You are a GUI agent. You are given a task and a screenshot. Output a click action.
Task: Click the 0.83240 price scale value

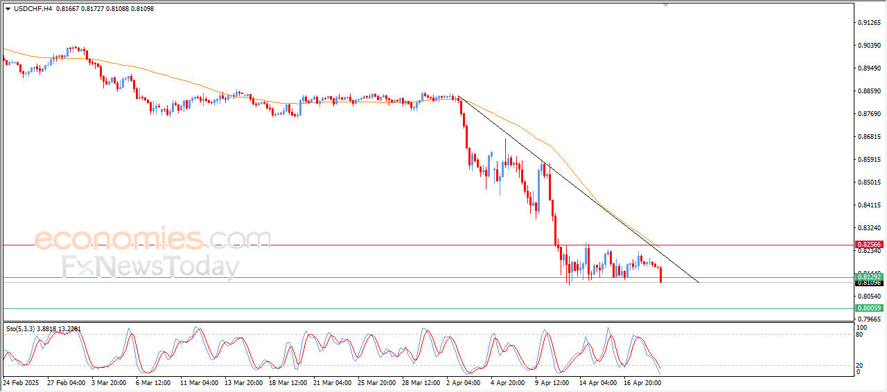[868, 228]
